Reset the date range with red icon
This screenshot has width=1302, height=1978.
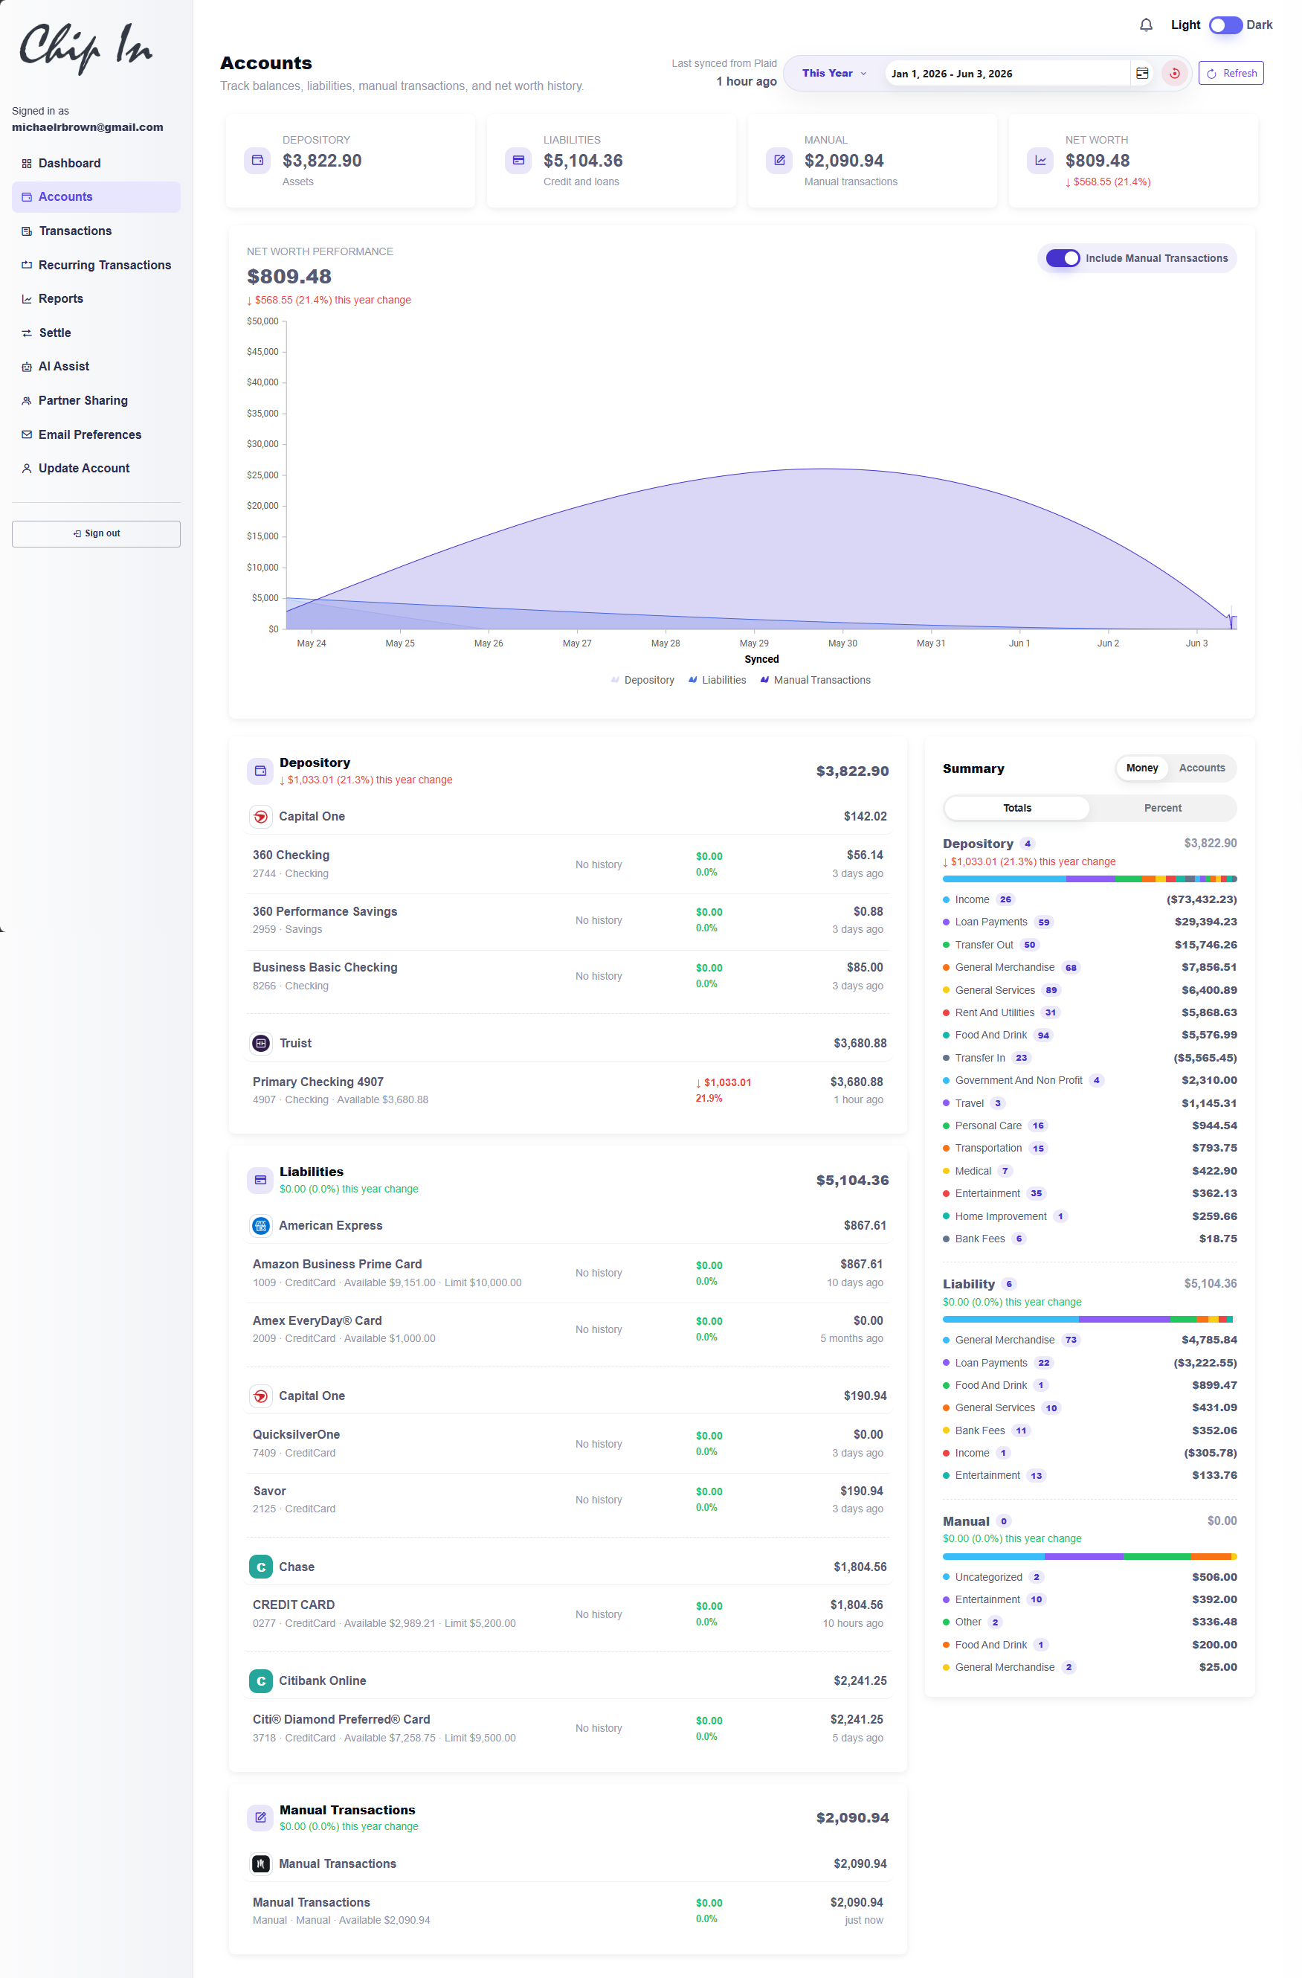click(x=1174, y=73)
